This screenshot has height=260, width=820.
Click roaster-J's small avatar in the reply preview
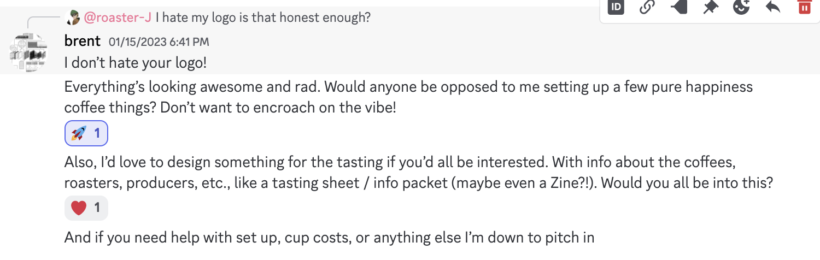tap(73, 17)
